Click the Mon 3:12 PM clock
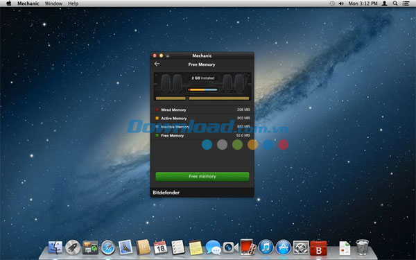Screen dimensions: 416x260 [x=363, y=3]
